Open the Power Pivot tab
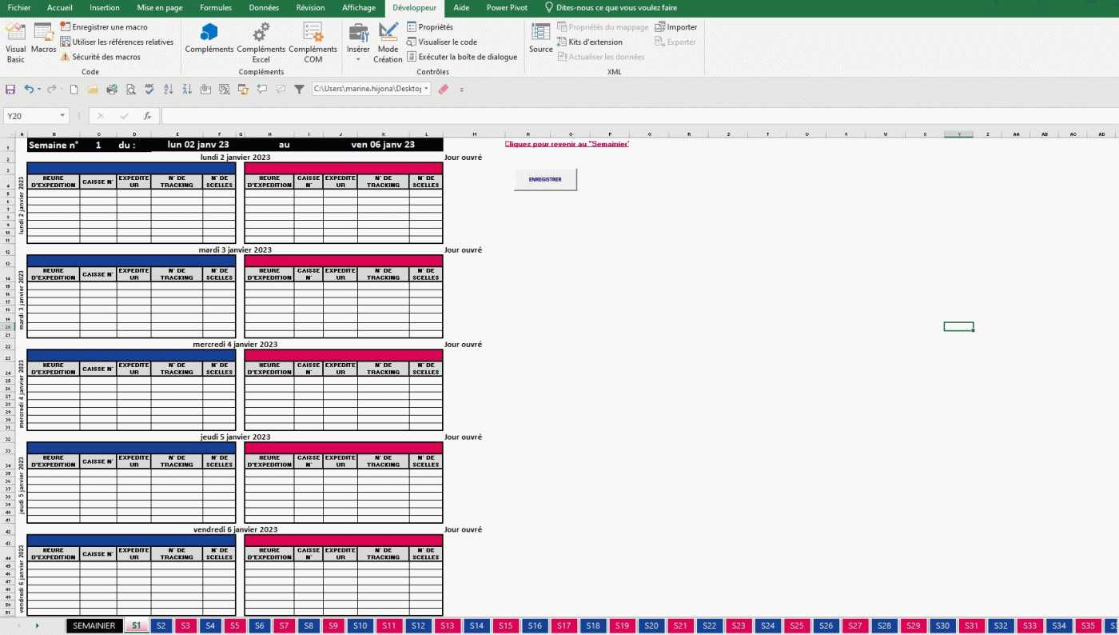 (507, 8)
